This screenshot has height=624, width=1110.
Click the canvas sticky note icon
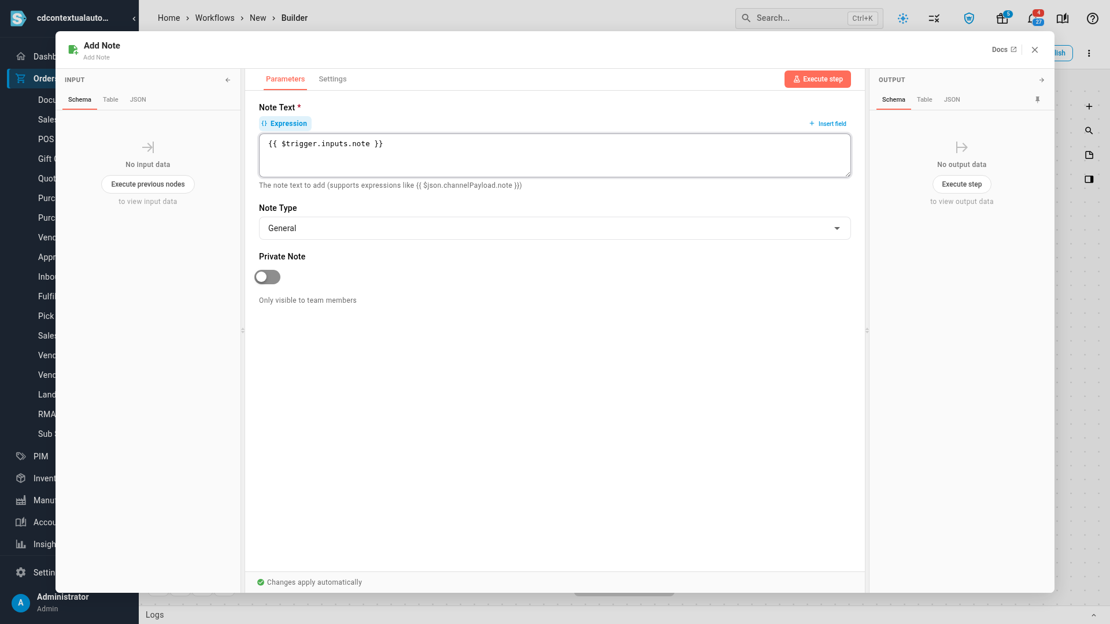1089,155
